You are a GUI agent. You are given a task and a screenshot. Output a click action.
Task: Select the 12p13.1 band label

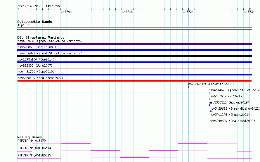point(24,25)
